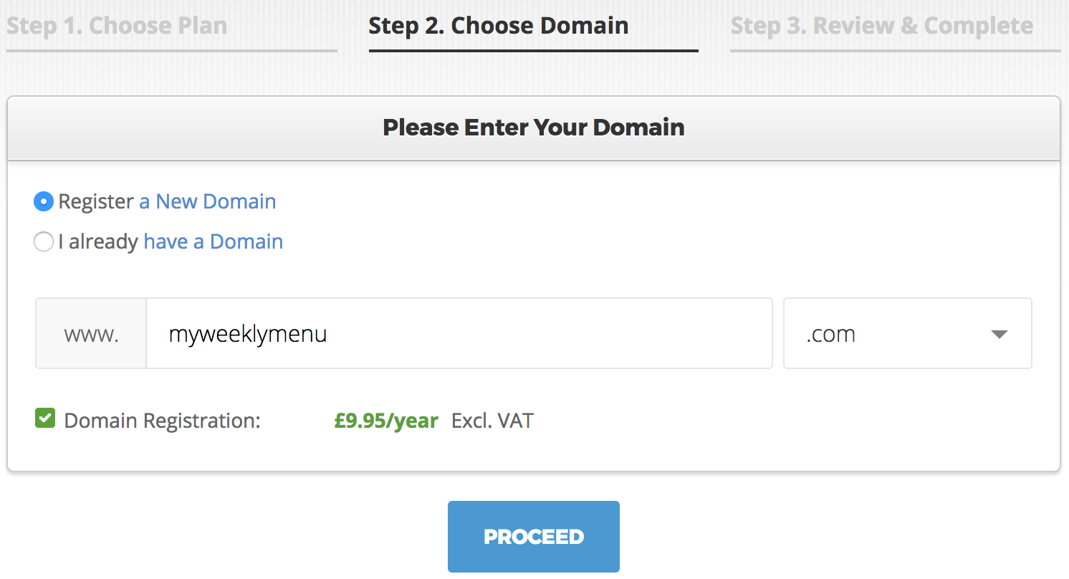
Task: Click the "I already" text beside the second radio
Action: point(98,242)
